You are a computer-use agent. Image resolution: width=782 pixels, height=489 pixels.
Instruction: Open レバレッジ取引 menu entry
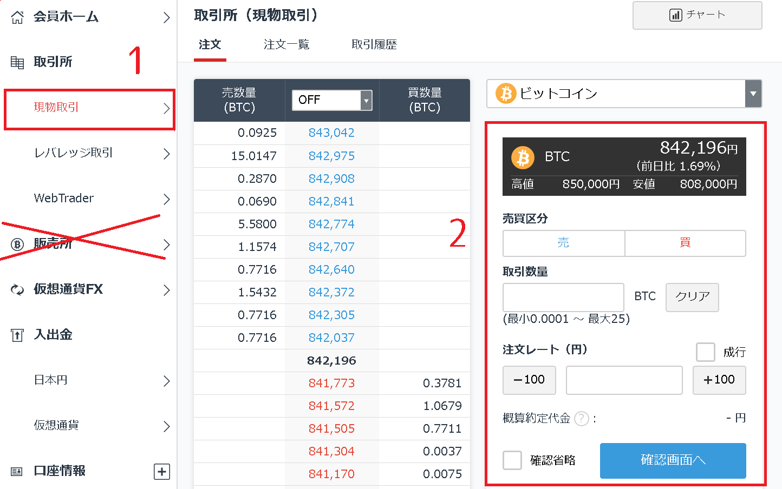[89, 153]
